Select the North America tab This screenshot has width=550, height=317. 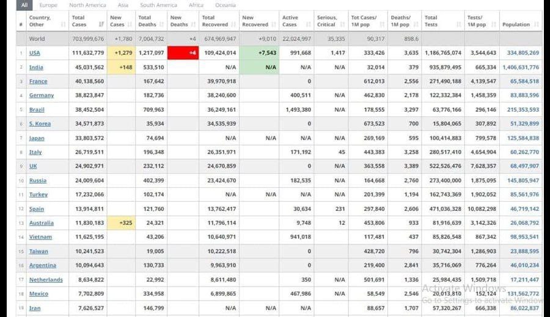pos(87,5)
